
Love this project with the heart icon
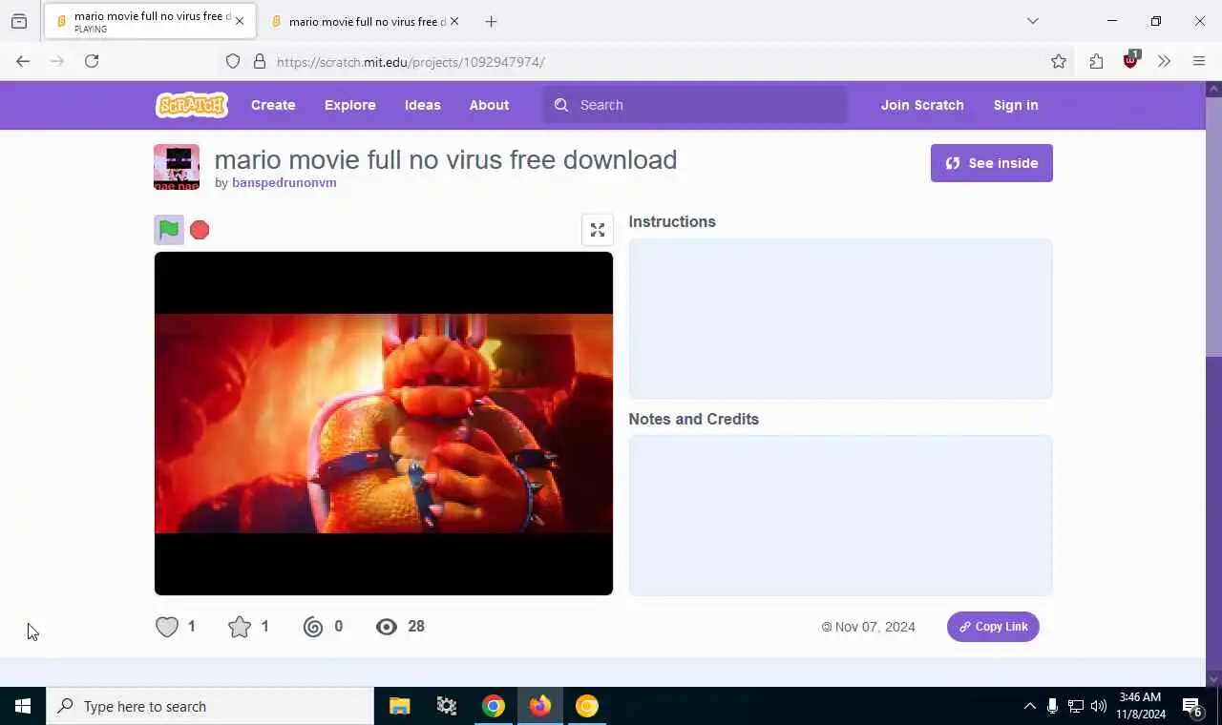(x=167, y=627)
